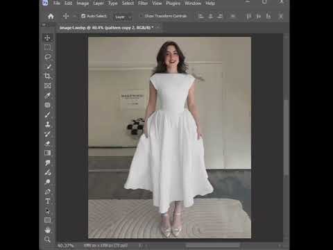Select the Move tool in the toolbar
This screenshot has height=250, width=333.
point(47,37)
